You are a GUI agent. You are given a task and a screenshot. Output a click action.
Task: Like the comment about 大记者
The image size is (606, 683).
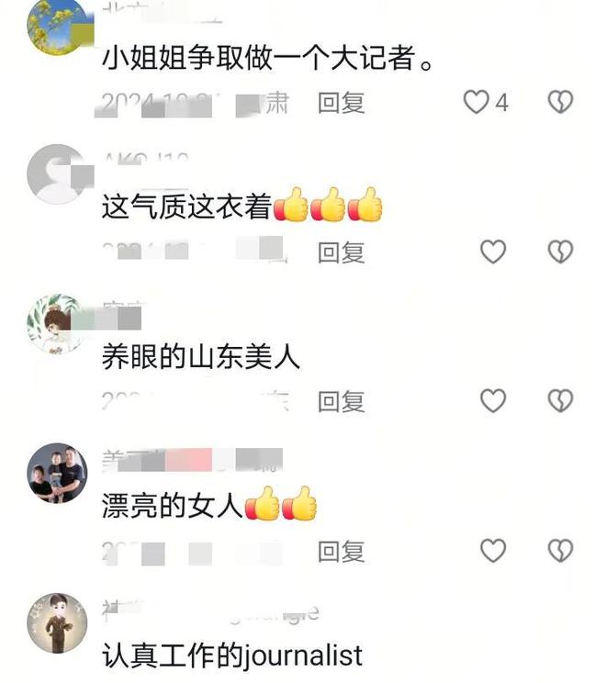click(x=476, y=102)
